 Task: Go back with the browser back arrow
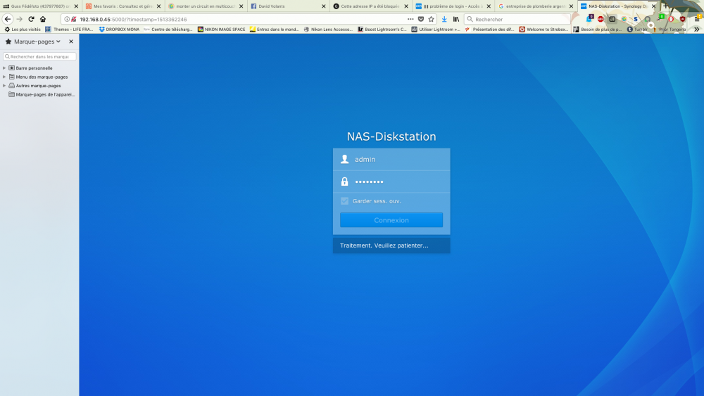point(8,19)
